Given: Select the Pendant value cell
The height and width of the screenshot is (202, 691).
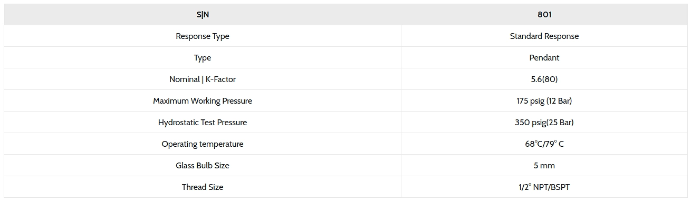Looking at the screenshot, I should tap(544, 58).
